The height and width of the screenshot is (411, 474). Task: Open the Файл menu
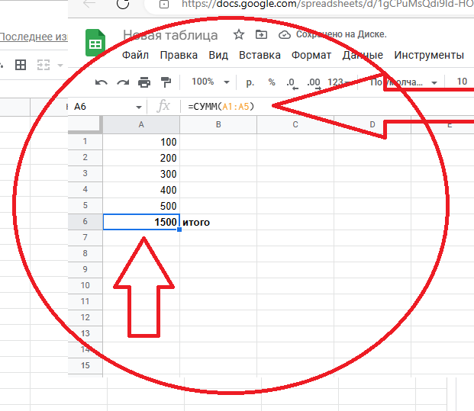click(135, 55)
